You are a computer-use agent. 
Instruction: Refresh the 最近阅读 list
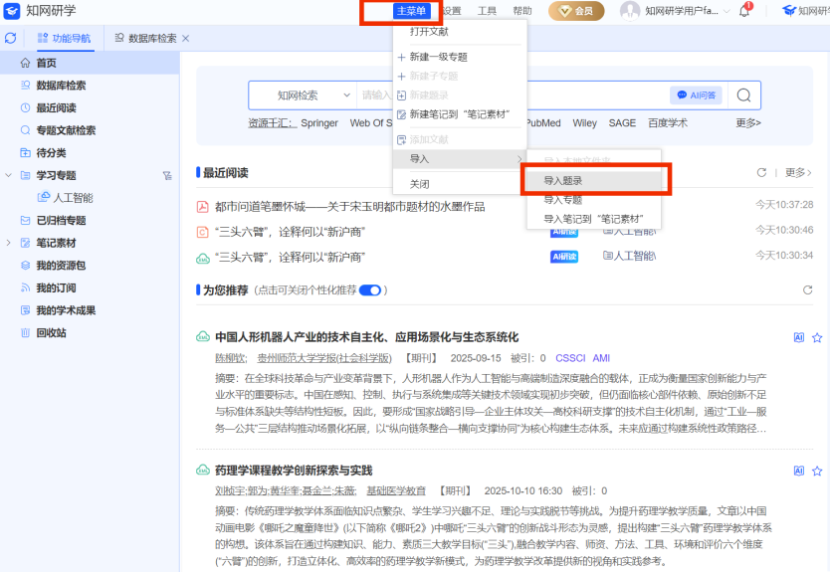[761, 173]
